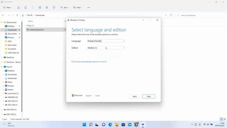Select Videos under This PC
227x128 pixels.
10,90
